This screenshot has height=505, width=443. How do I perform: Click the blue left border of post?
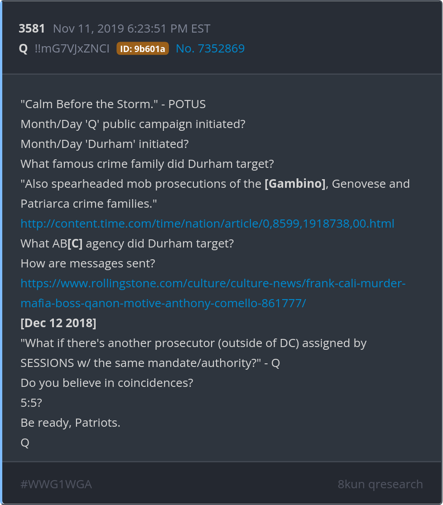[x=1, y=252]
